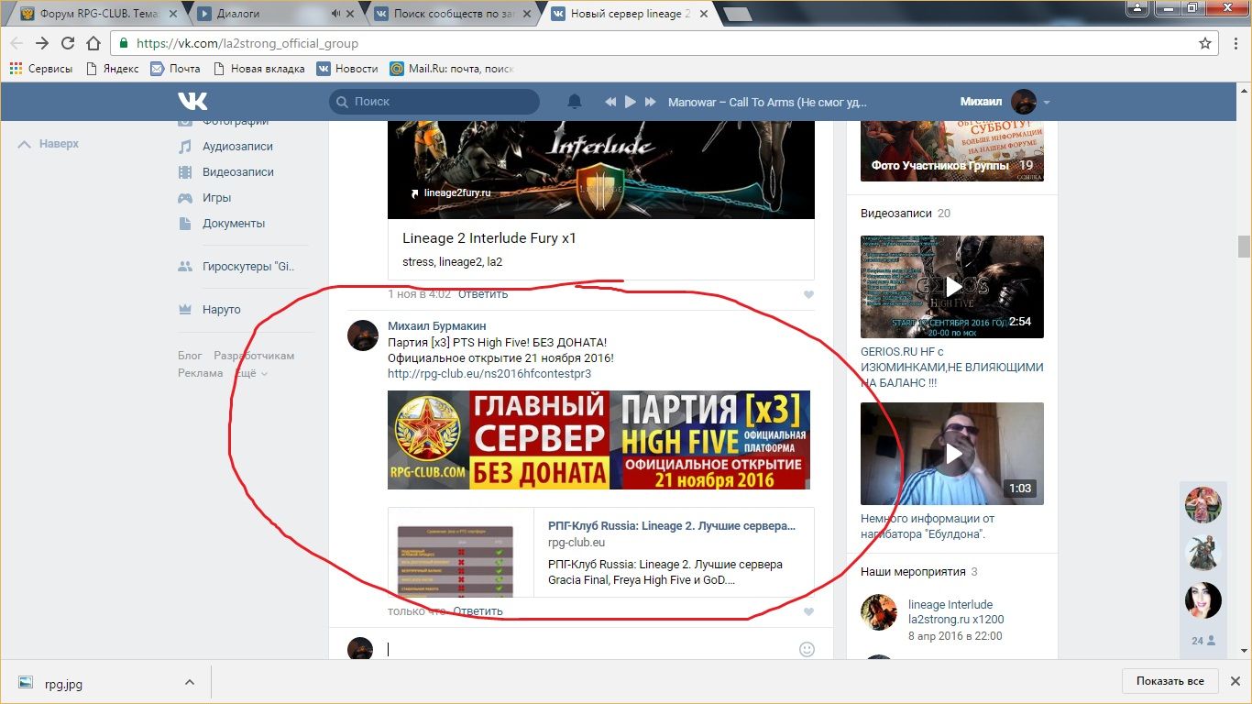Viewport: 1252px width, 704px height.
Task: Open the browser home page
Action: tap(93, 43)
